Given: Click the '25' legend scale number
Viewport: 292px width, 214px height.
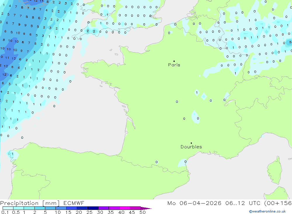Looking at the screenshot, I should (x=89, y=212).
